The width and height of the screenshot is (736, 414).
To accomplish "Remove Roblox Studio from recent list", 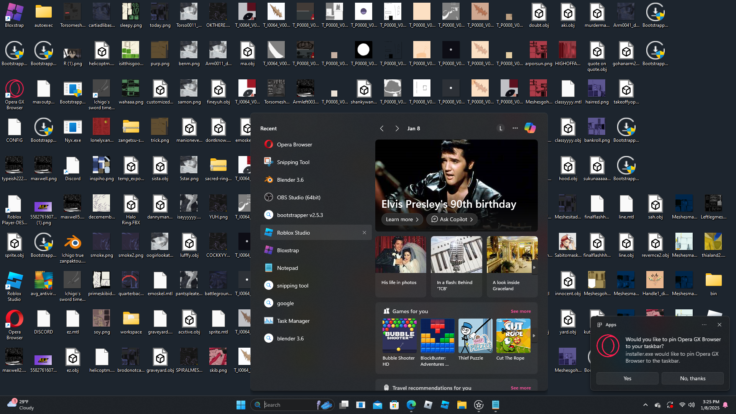I will pyautogui.click(x=364, y=233).
